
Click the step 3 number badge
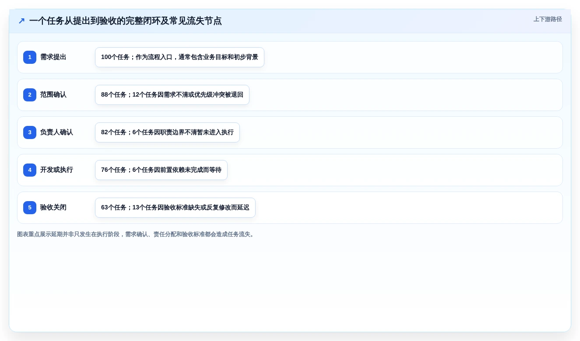30,132
